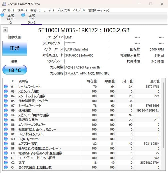The height and width of the screenshot is (173, 168).
Task: Click status orb for リードエラーレート row
Action: click(6, 86)
